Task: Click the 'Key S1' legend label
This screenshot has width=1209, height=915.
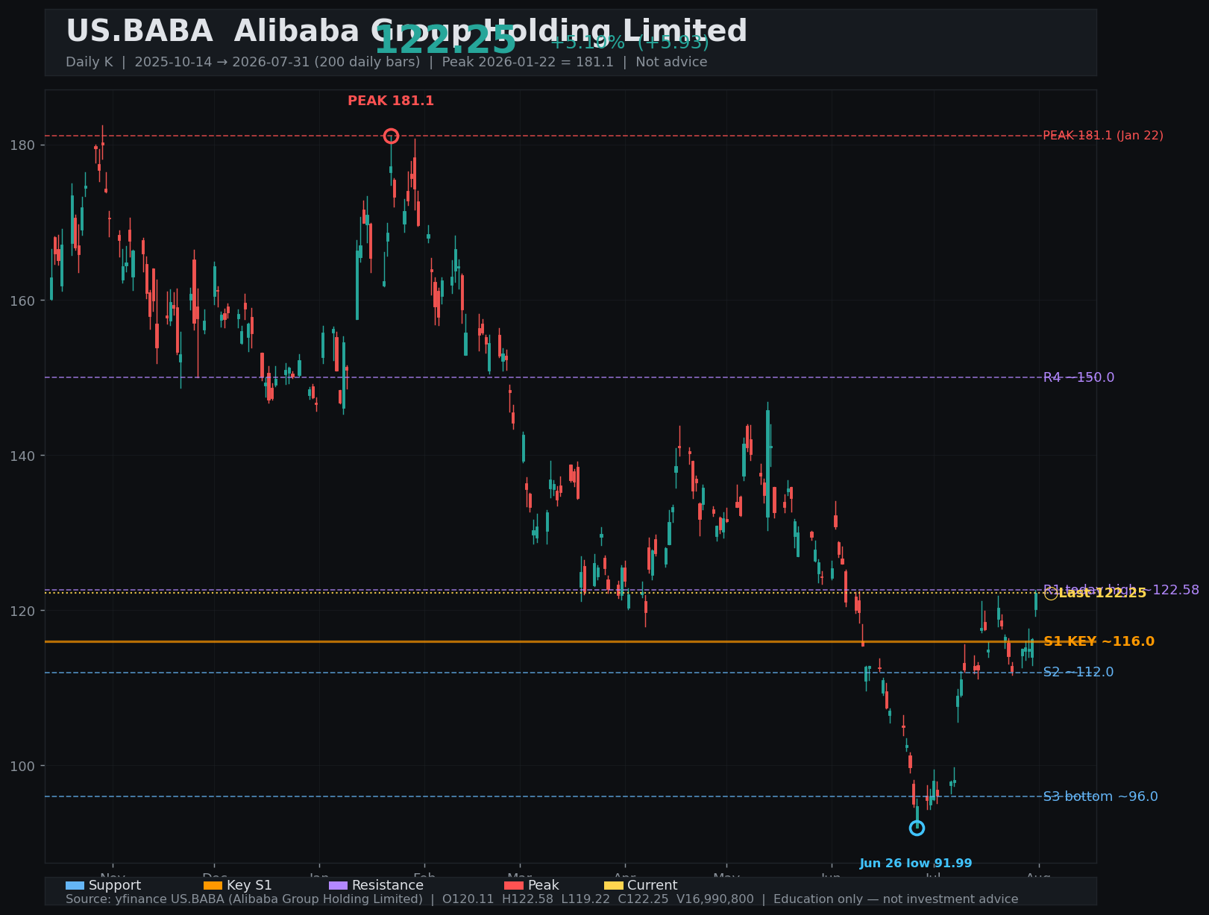Action: tap(249, 885)
